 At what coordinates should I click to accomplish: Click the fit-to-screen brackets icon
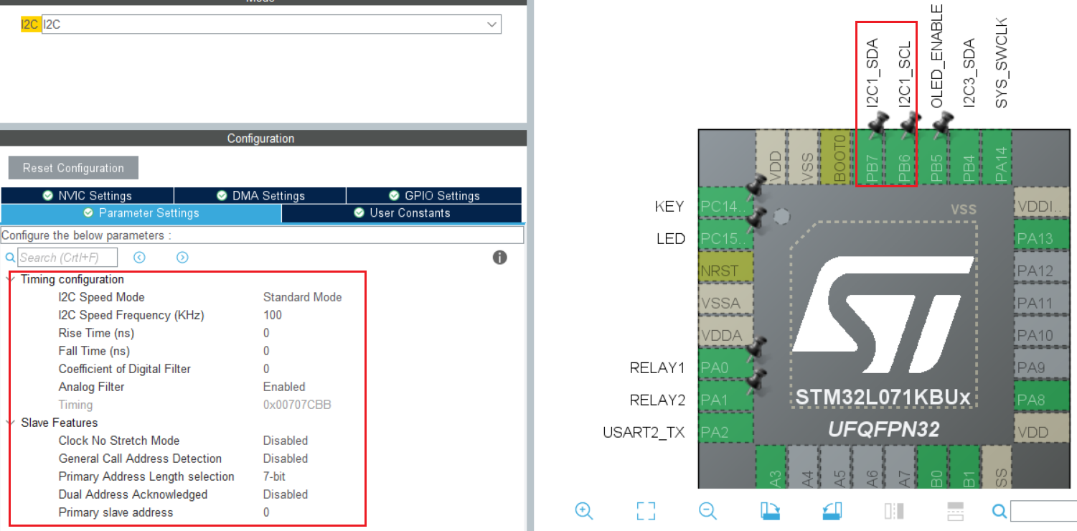tap(646, 511)
